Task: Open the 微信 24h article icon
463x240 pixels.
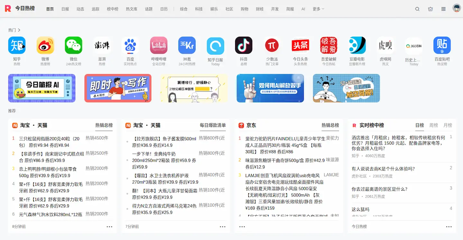Action: [x=73, y=45]
